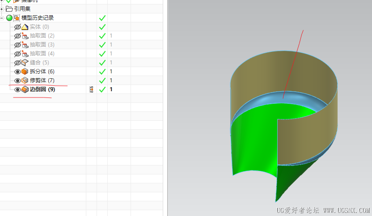Hide the 边倒圆 (9) feature
This screenshot has height=216, width=372.
point(17,90)
